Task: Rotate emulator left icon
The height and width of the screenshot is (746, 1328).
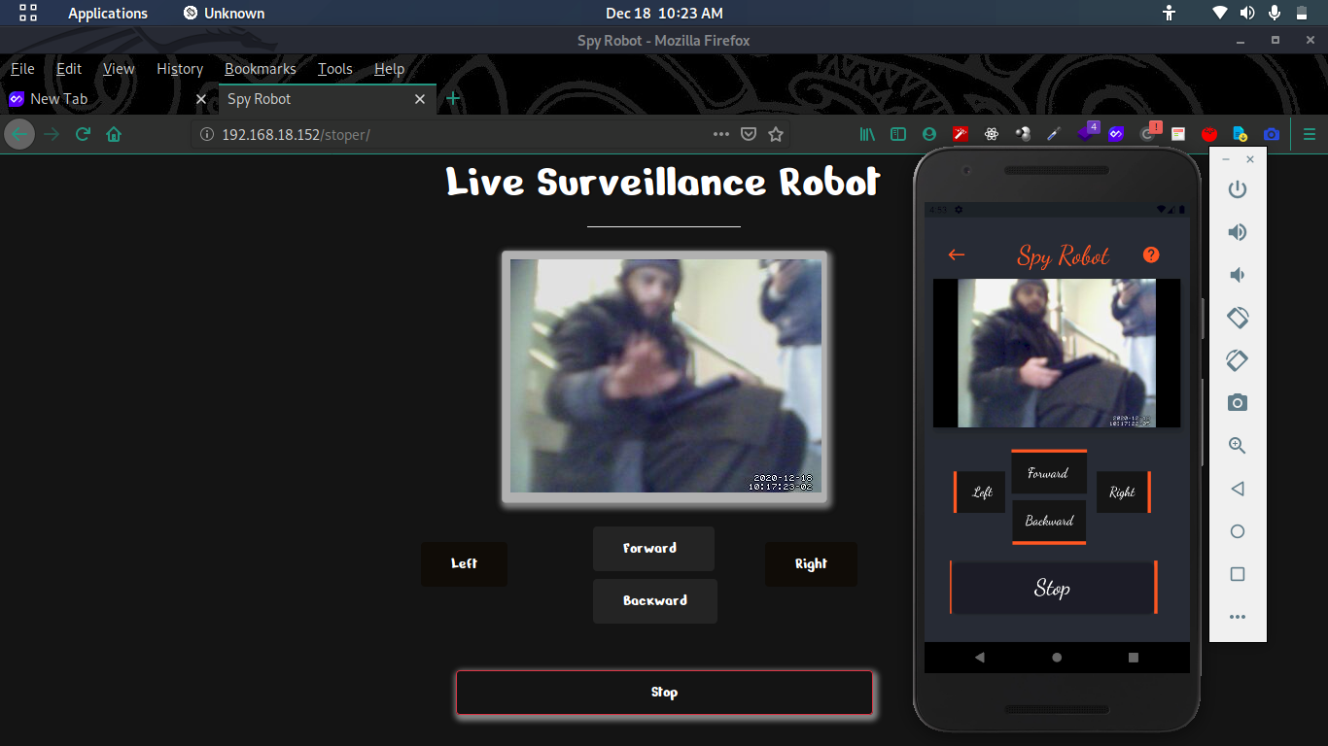Action: click(1238, 318)
